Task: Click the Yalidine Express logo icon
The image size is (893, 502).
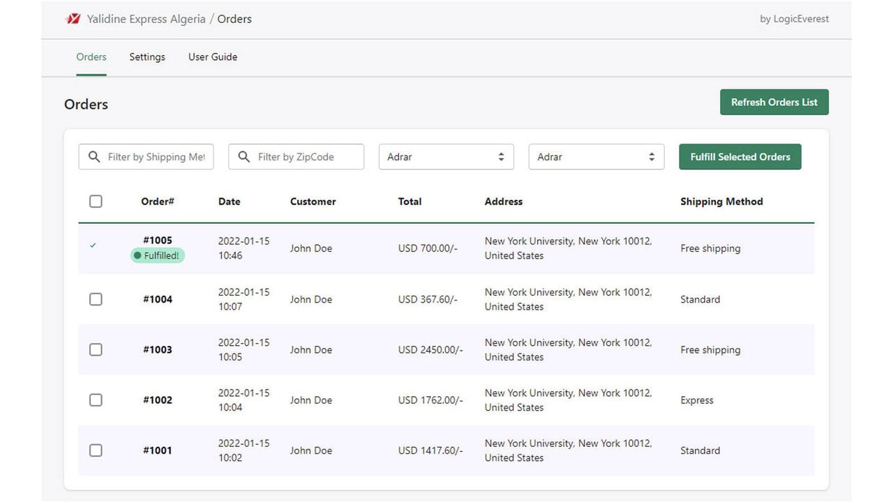Action: 73,19
